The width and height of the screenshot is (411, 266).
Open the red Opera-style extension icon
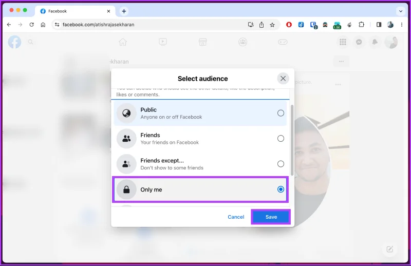tap(289, 25)
